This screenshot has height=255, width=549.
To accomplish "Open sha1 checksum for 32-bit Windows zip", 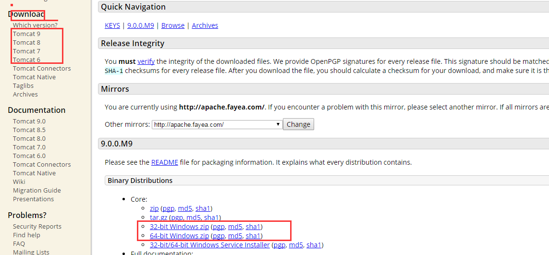I will click(253, 227).
